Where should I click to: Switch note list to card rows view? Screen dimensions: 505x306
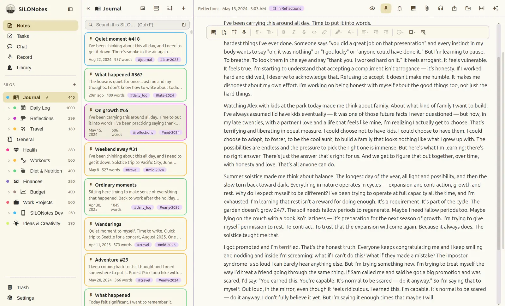point(156,9)
